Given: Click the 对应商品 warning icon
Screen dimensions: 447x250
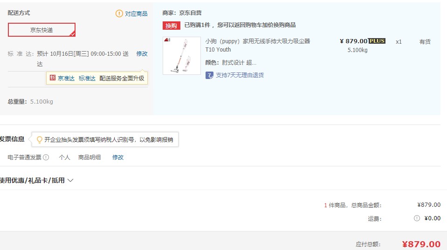Looking at the screenshot, I should tap(119, 13).
